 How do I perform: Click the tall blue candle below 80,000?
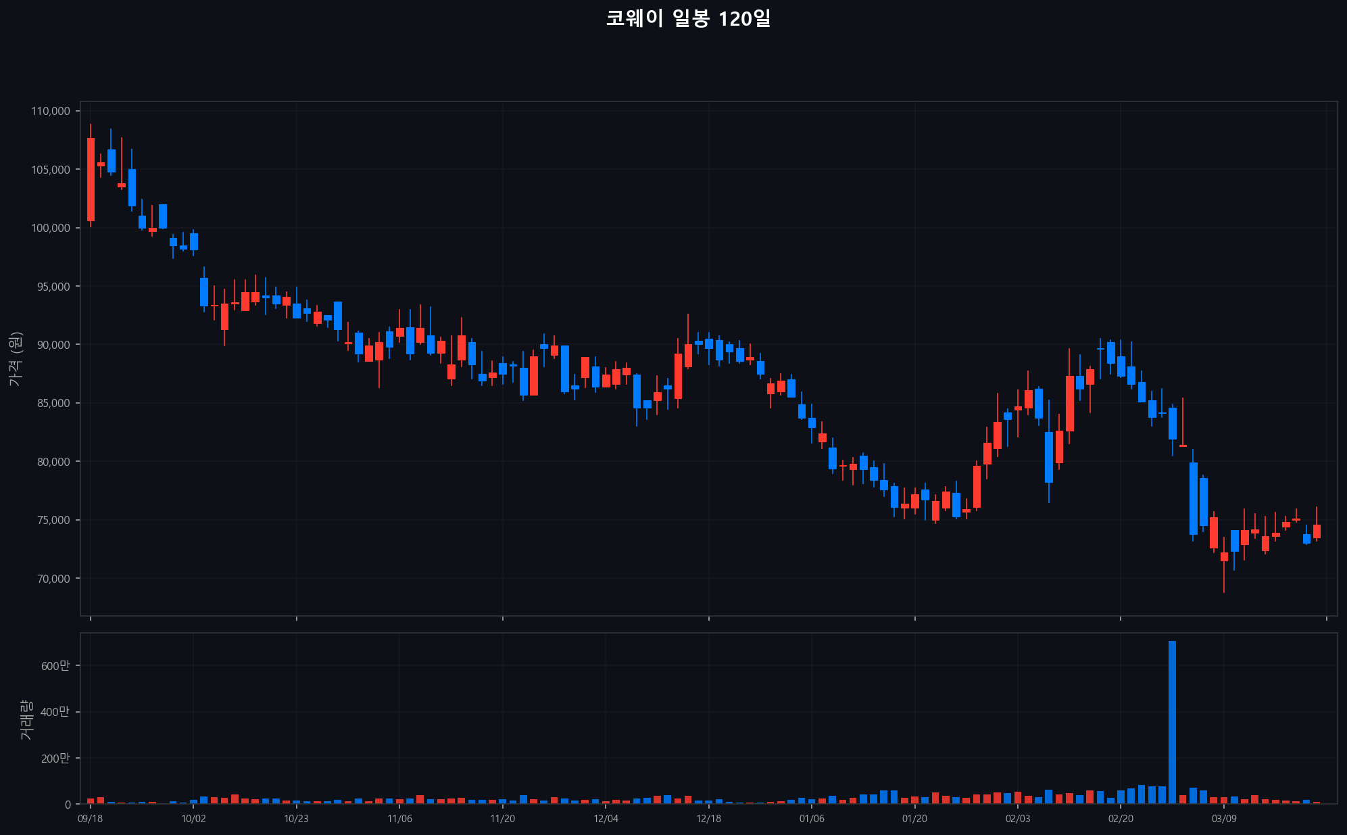click(x=1194, y=498)
